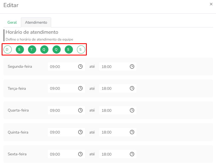Toggle Thursday, the second Q day circle
This screenshot has width=216, height=164.
click(57, 49)
